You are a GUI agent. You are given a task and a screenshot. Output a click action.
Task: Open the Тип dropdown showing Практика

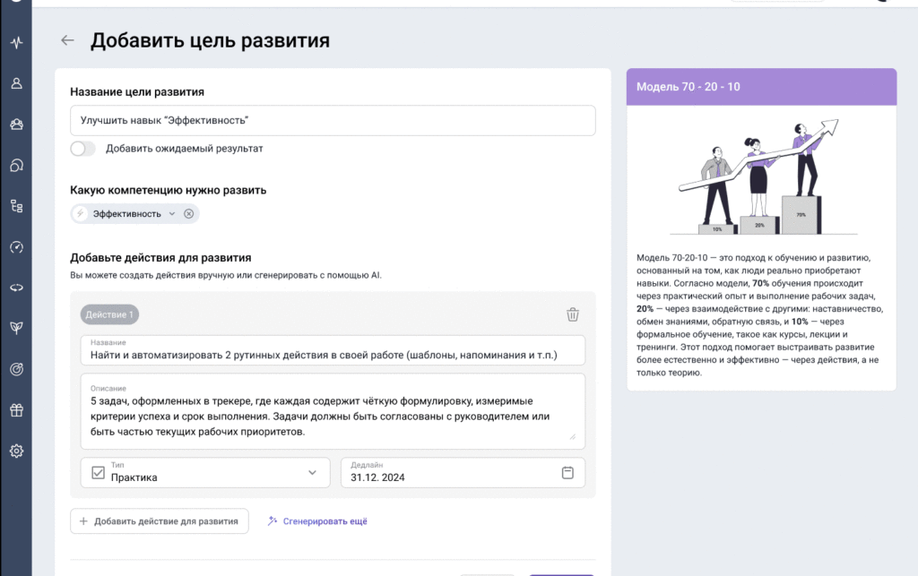(x=205, y=472)
